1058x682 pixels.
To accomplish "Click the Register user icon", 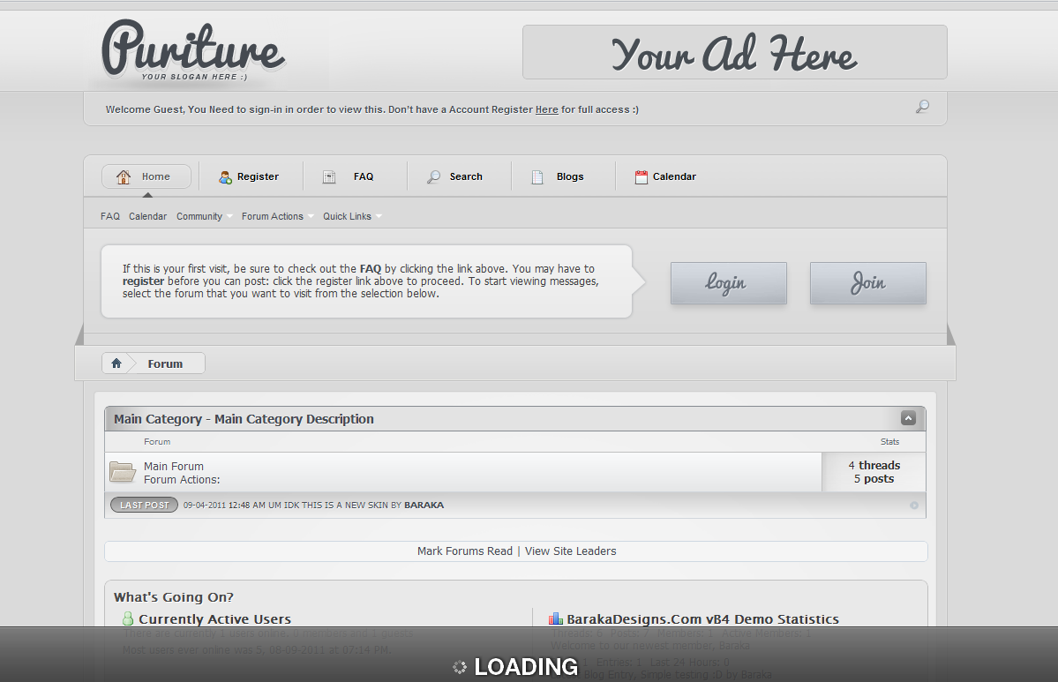I will point(225,177).
